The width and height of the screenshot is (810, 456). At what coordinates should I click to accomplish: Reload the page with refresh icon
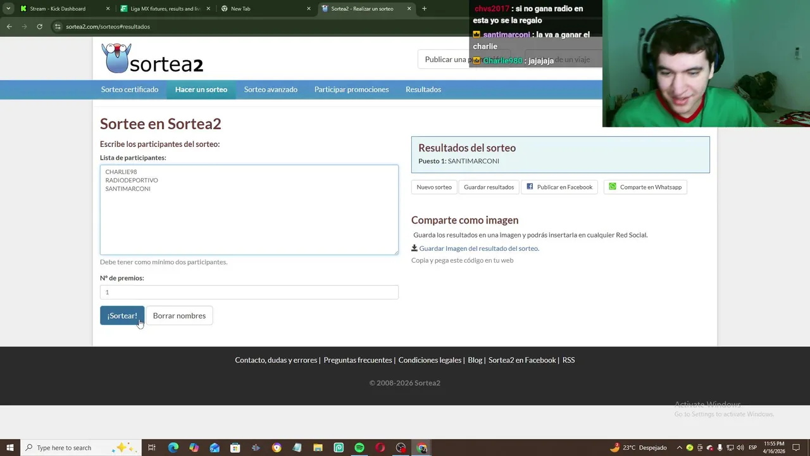[39, 27]
